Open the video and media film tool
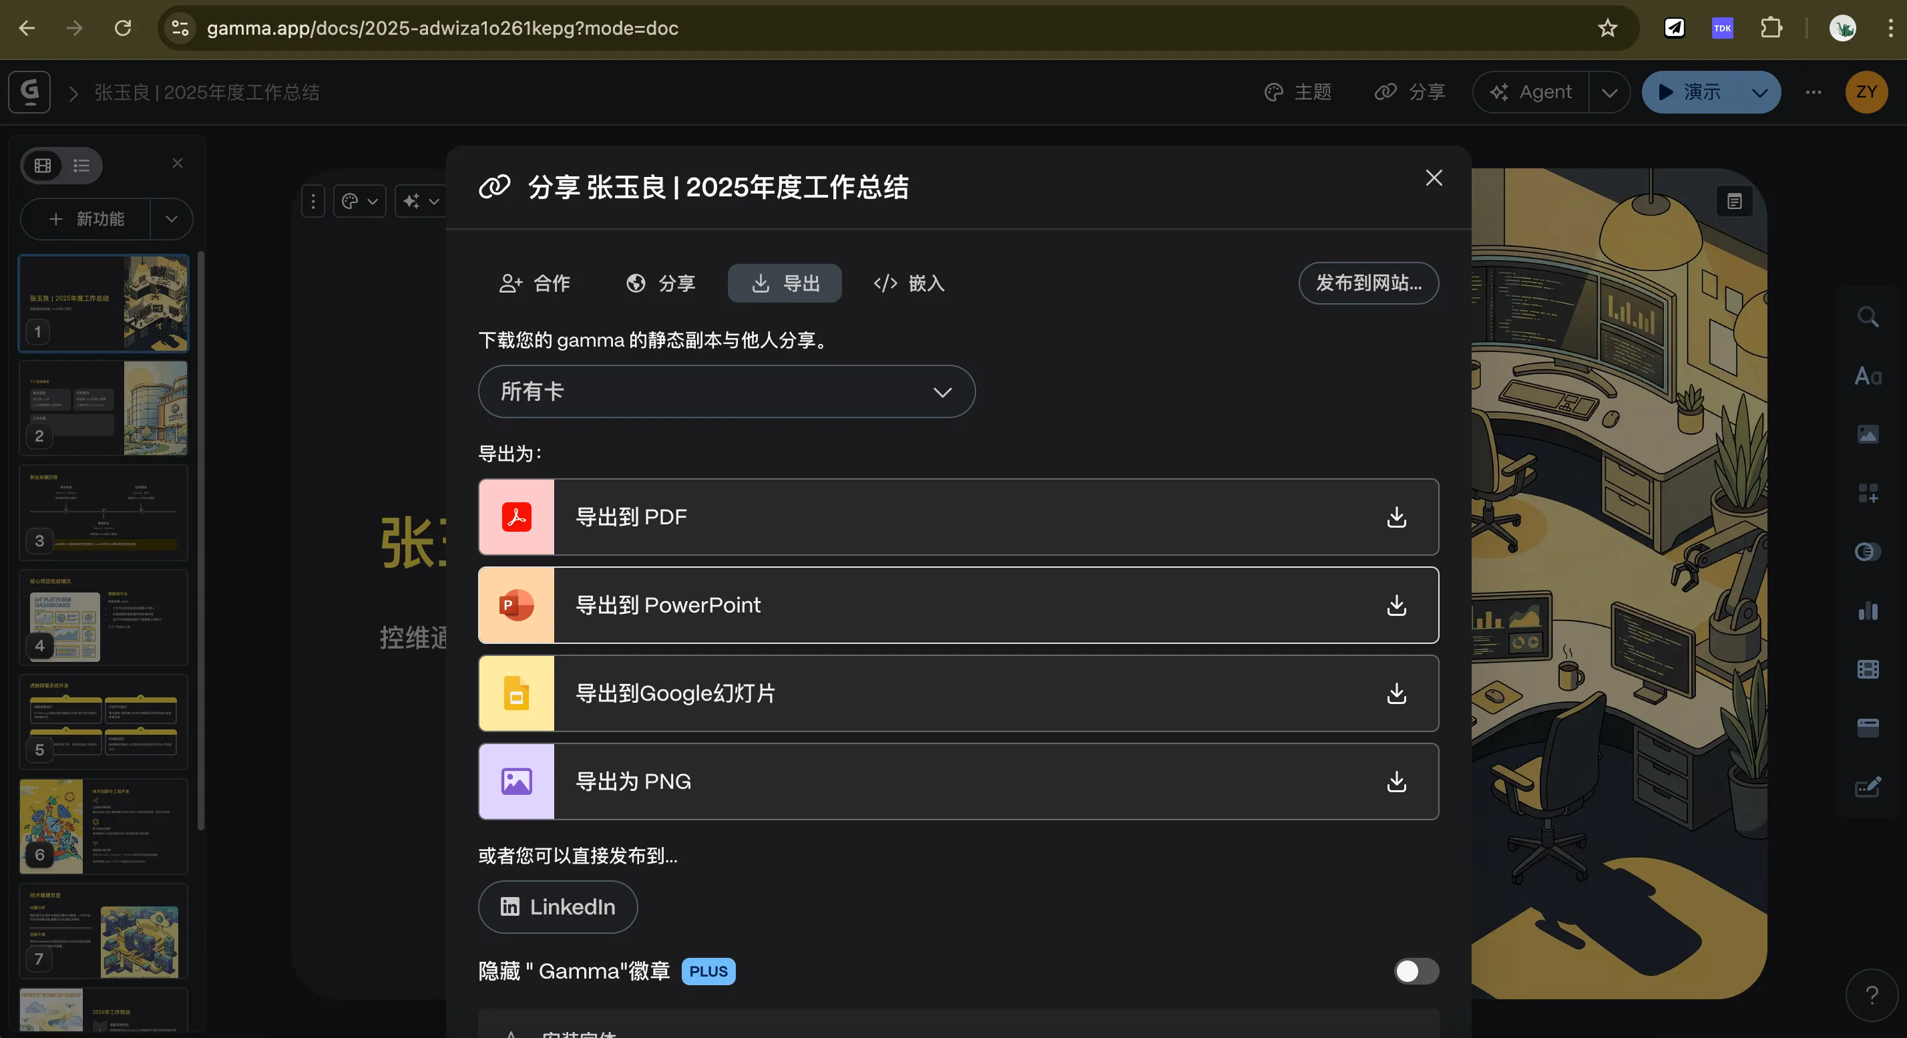Viewport: 1907px width, 1038px height. (x=1868, y=669)
